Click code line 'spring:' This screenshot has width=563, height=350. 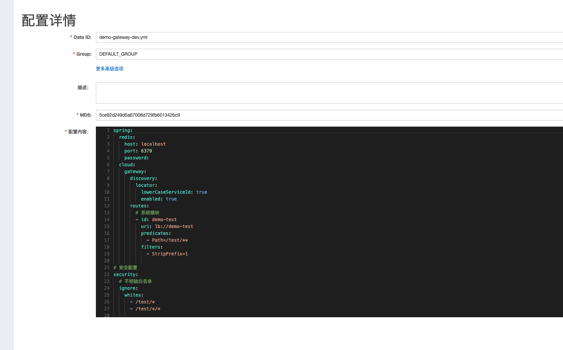coord(123,130)
